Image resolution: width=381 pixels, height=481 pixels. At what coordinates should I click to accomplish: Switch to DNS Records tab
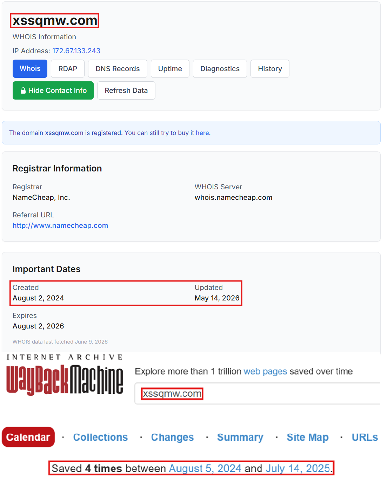coord(118,69)
